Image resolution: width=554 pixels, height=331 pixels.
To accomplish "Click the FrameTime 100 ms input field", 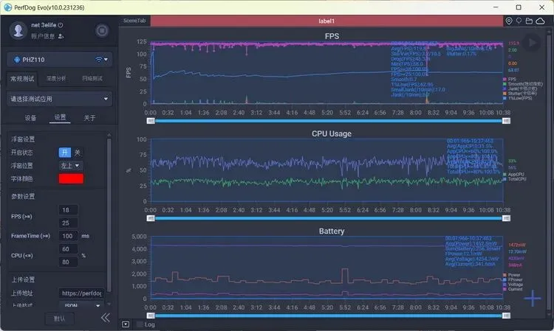I will (68, 236).
